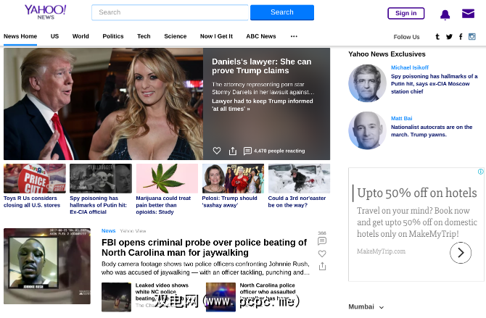Read Spy poisoning Putin hit exclusive article
The height and width of the screenshot is (318, 486).
434,83
